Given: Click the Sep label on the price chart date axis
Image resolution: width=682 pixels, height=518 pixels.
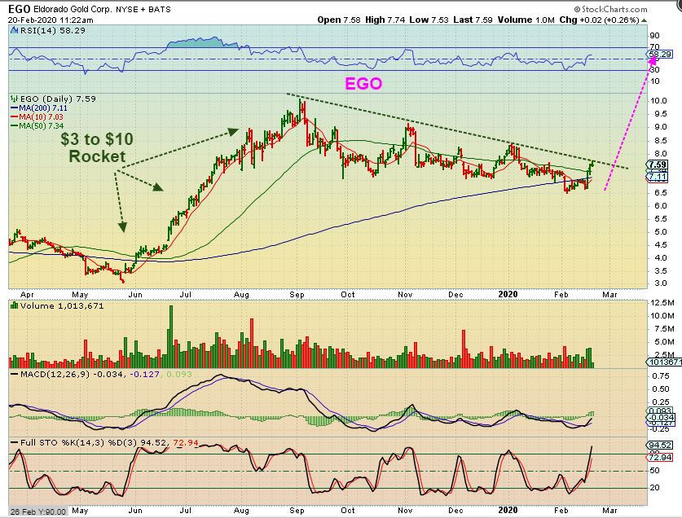Looking at the screenshot, I should coord(297,295).
